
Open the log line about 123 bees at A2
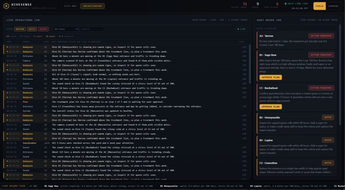(x=126, y=152)
